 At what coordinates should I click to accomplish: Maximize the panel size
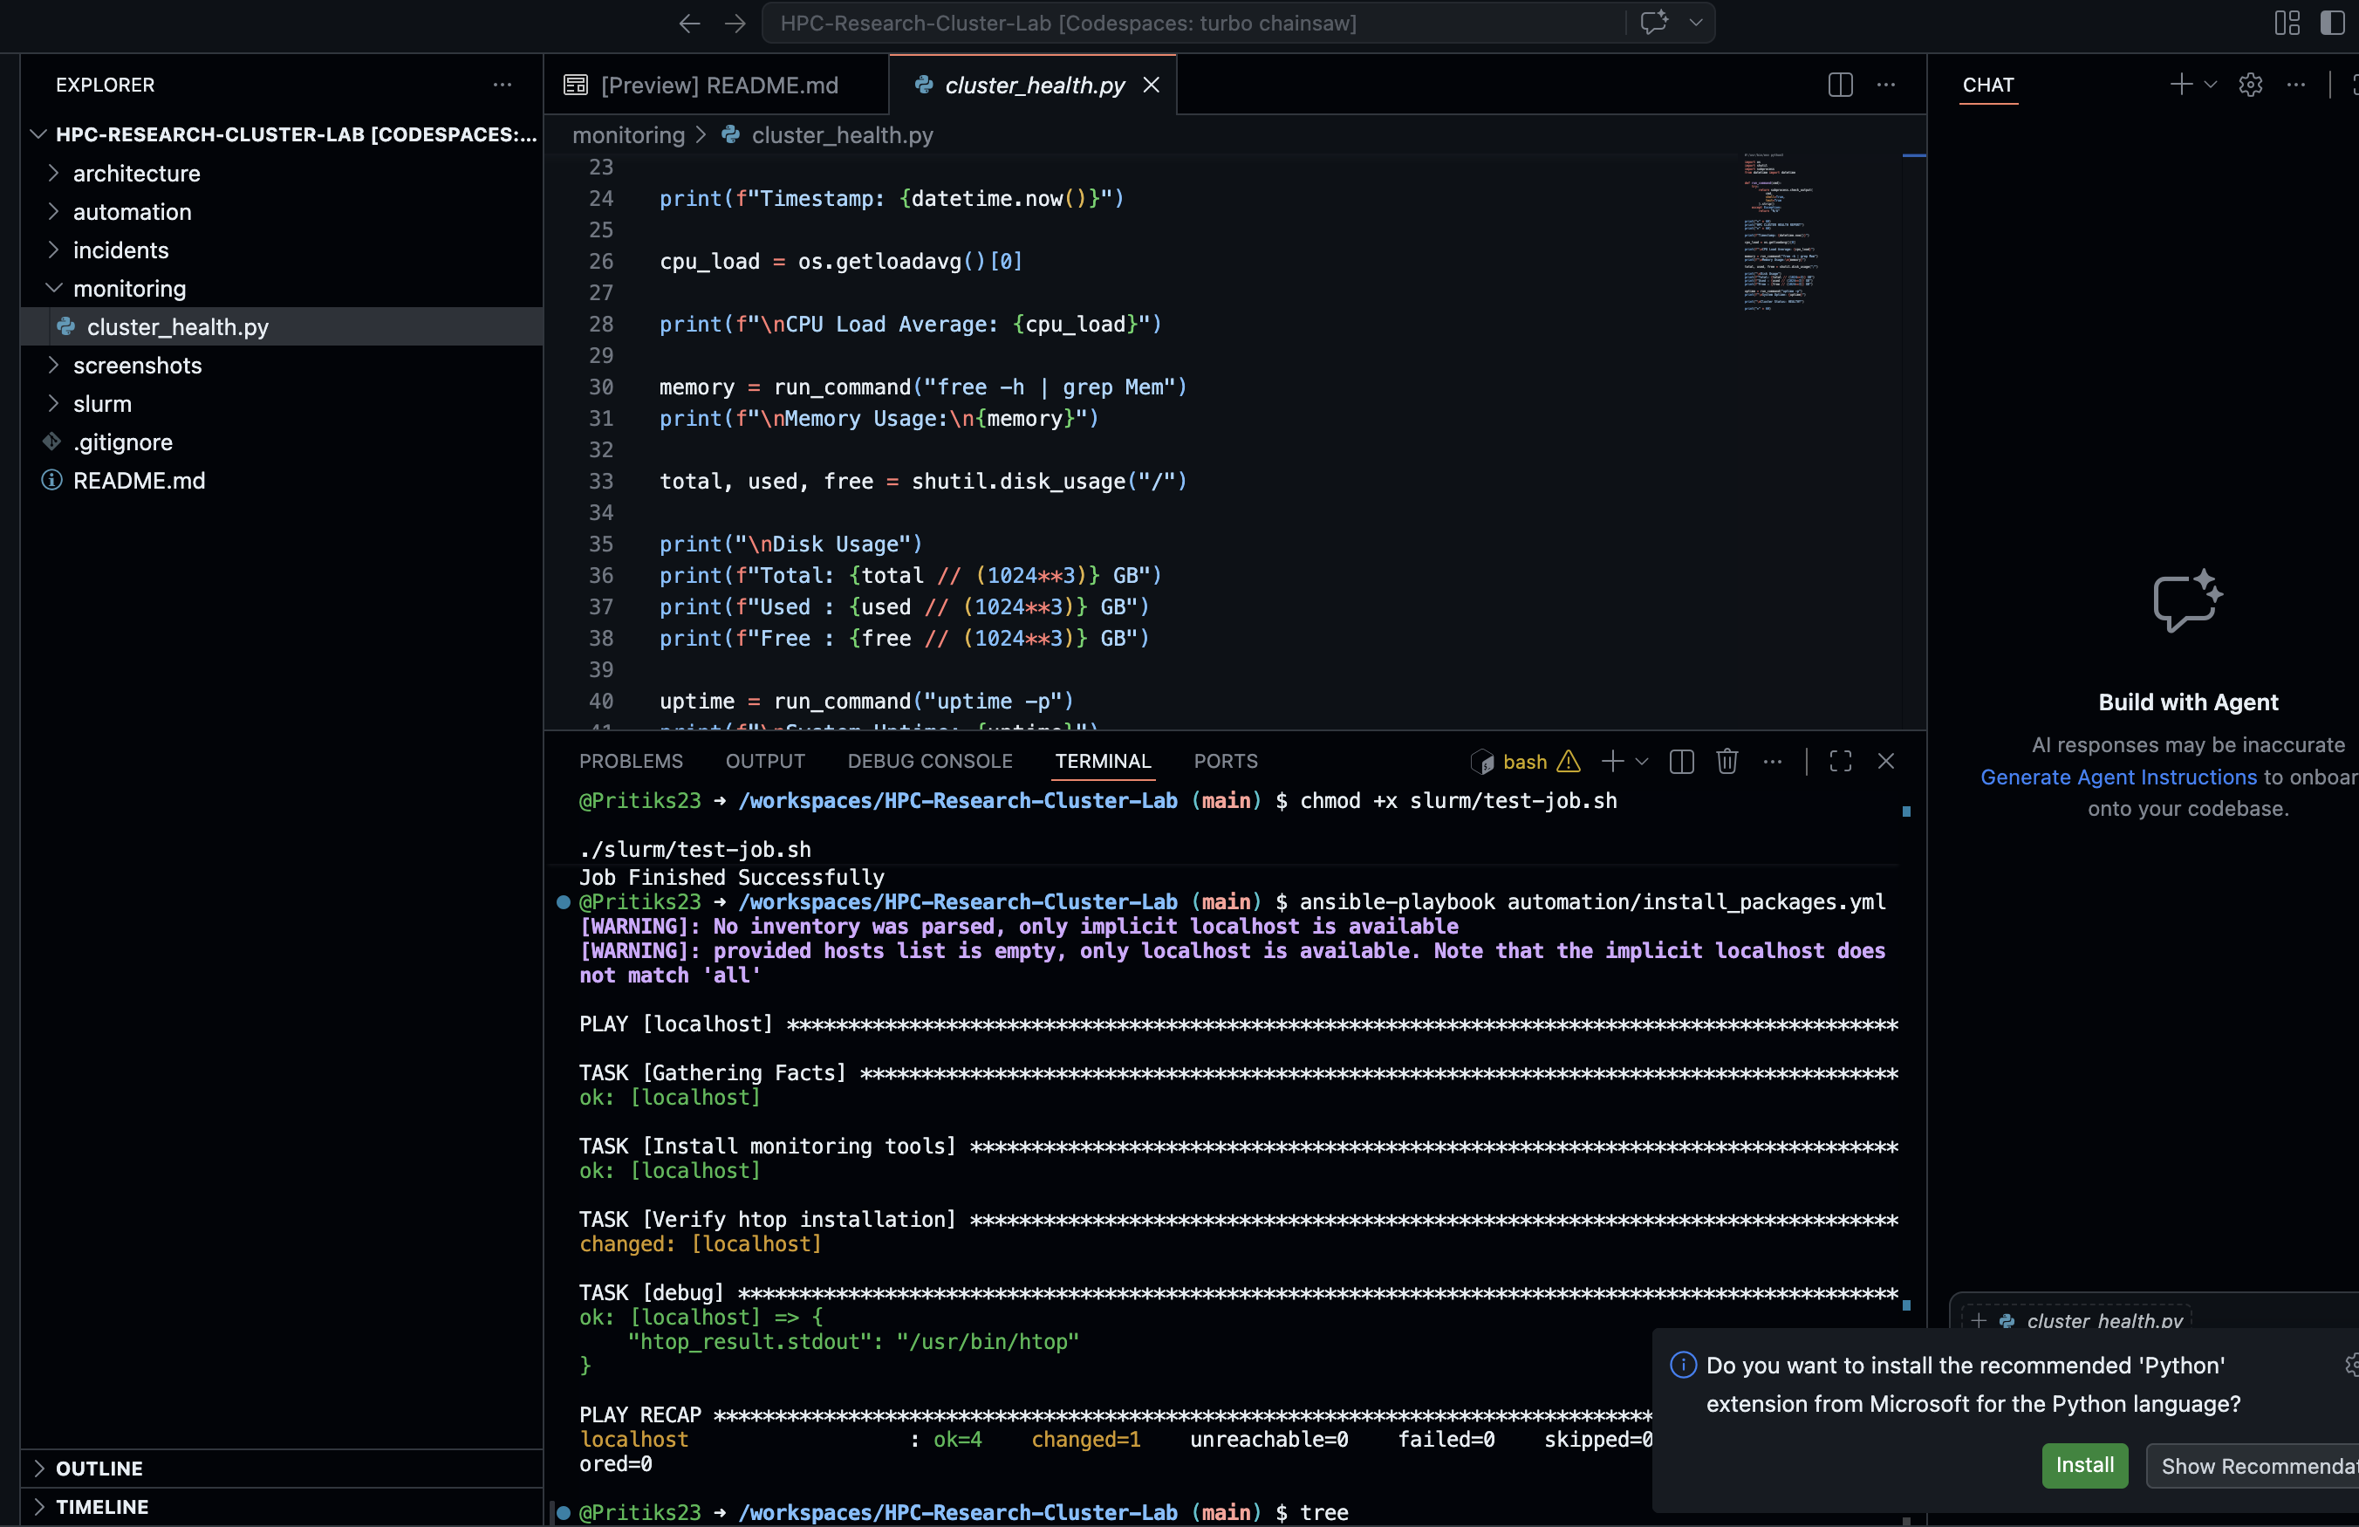pyautogui.click(x=1841, y=762)
